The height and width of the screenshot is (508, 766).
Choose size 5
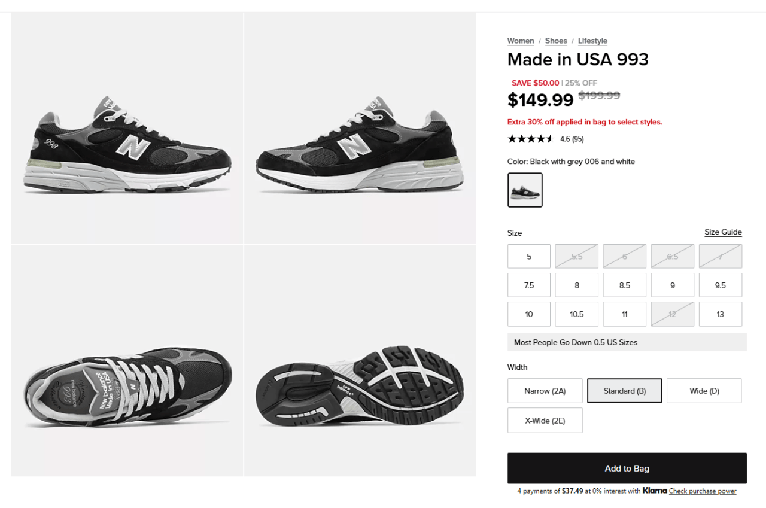click(x=529, y=256)
